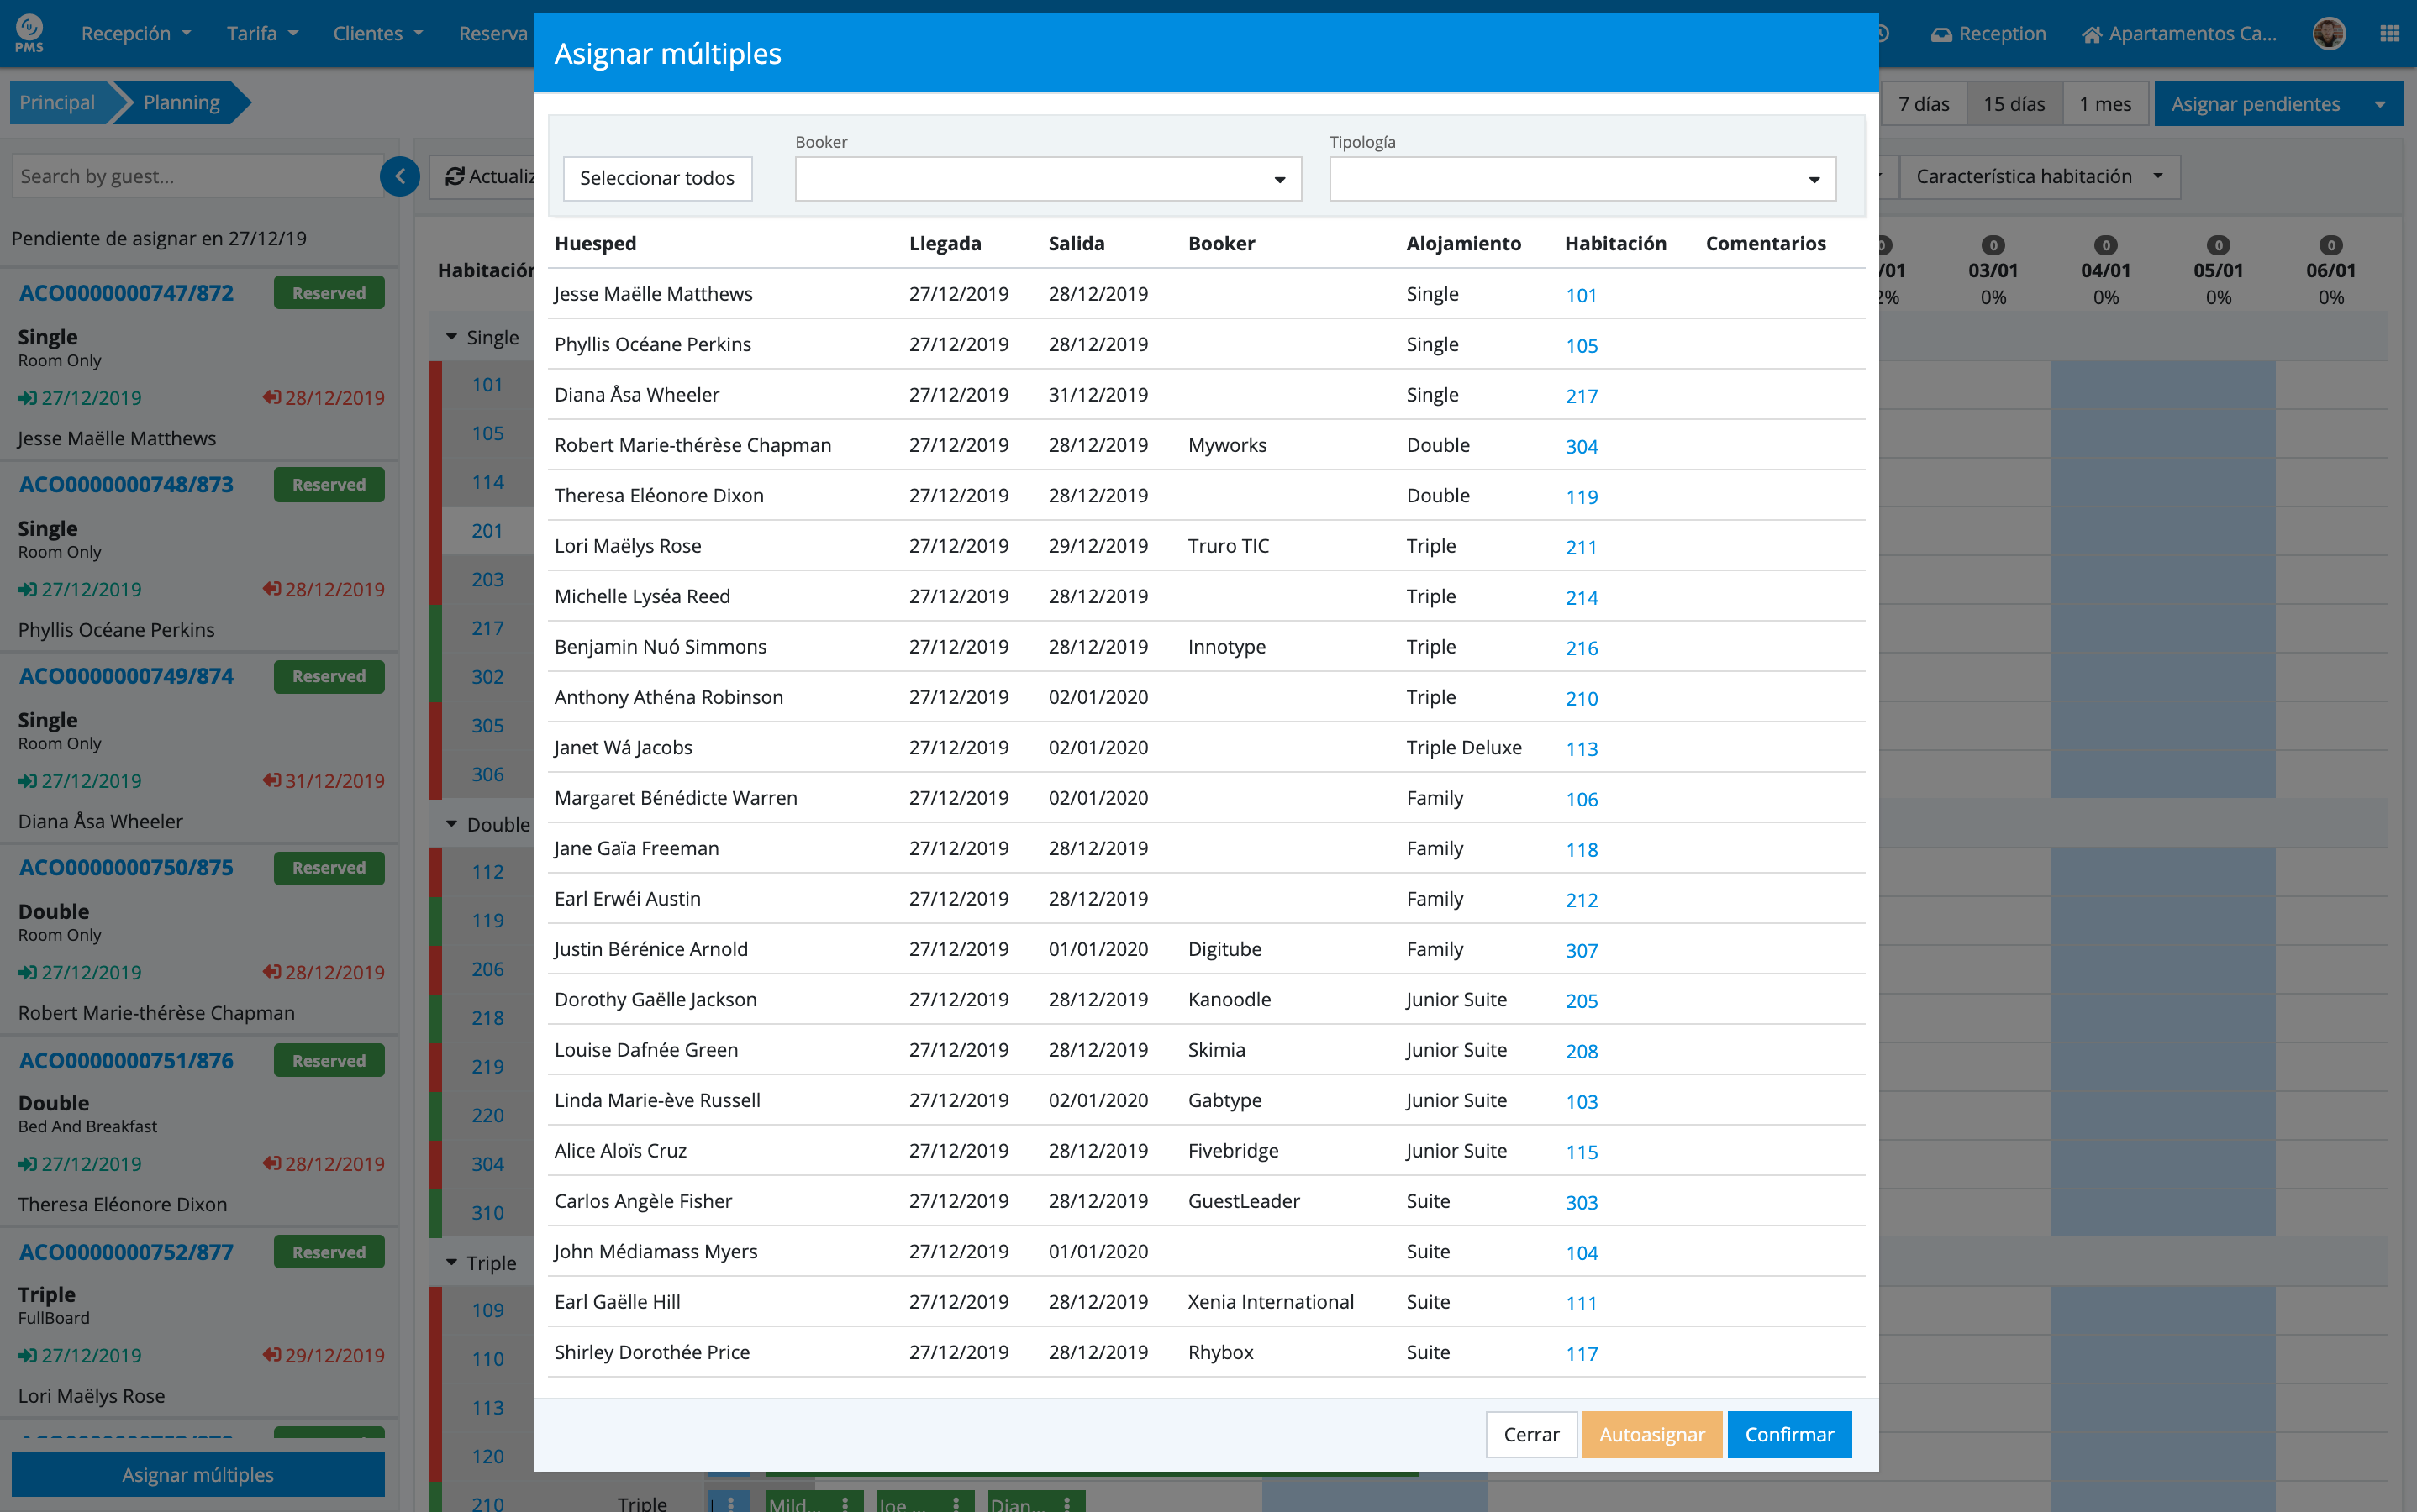Click the Confirmar button

[x=1788, y=1434]
